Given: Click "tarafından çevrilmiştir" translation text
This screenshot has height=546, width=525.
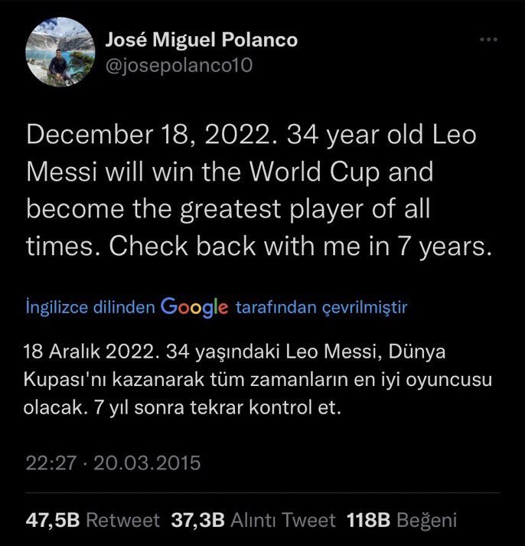Looking at the screenshot, I should [x=321, y=308].
